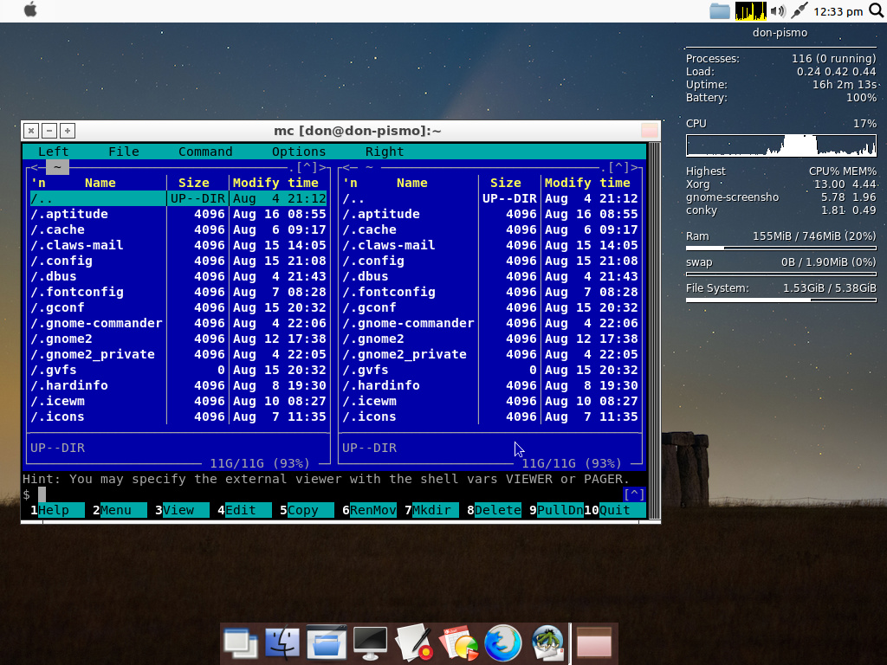This screenshot has height=665, width=887.
Task: Click the 10Quit function key button
Action: 614,510
